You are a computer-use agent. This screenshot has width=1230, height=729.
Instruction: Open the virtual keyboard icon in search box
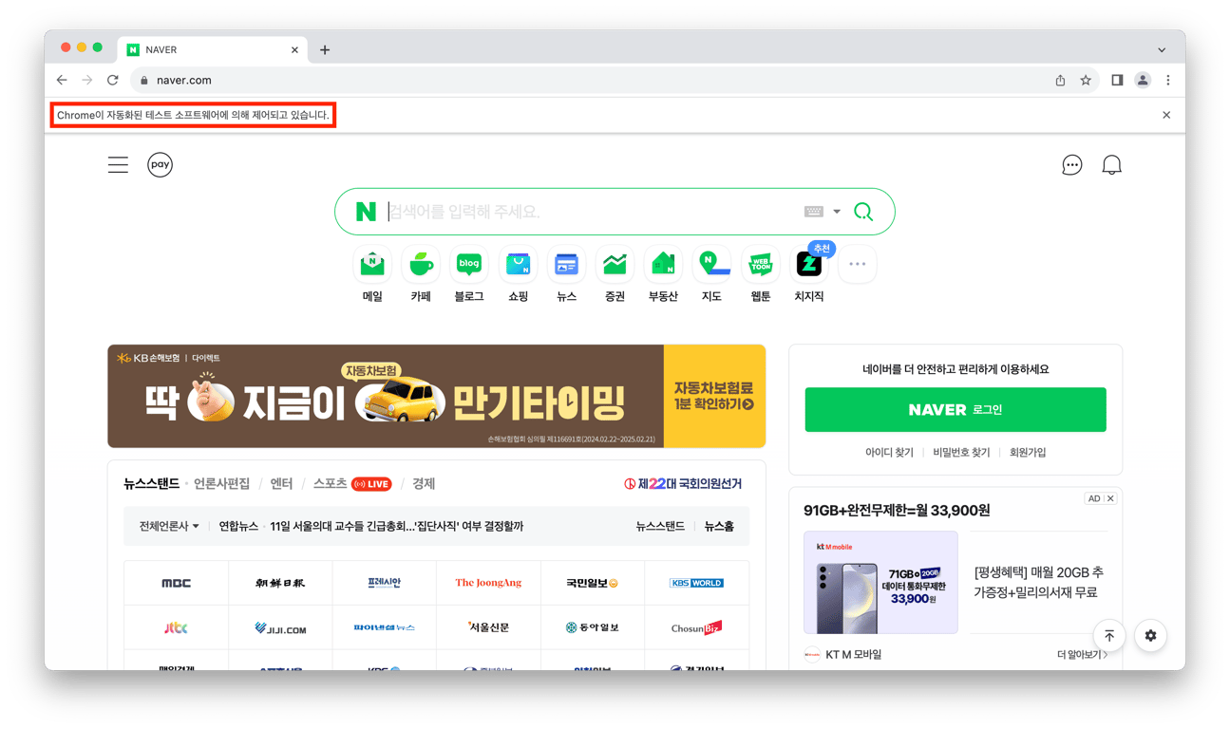pyautogui.click(x=814, y=212)
